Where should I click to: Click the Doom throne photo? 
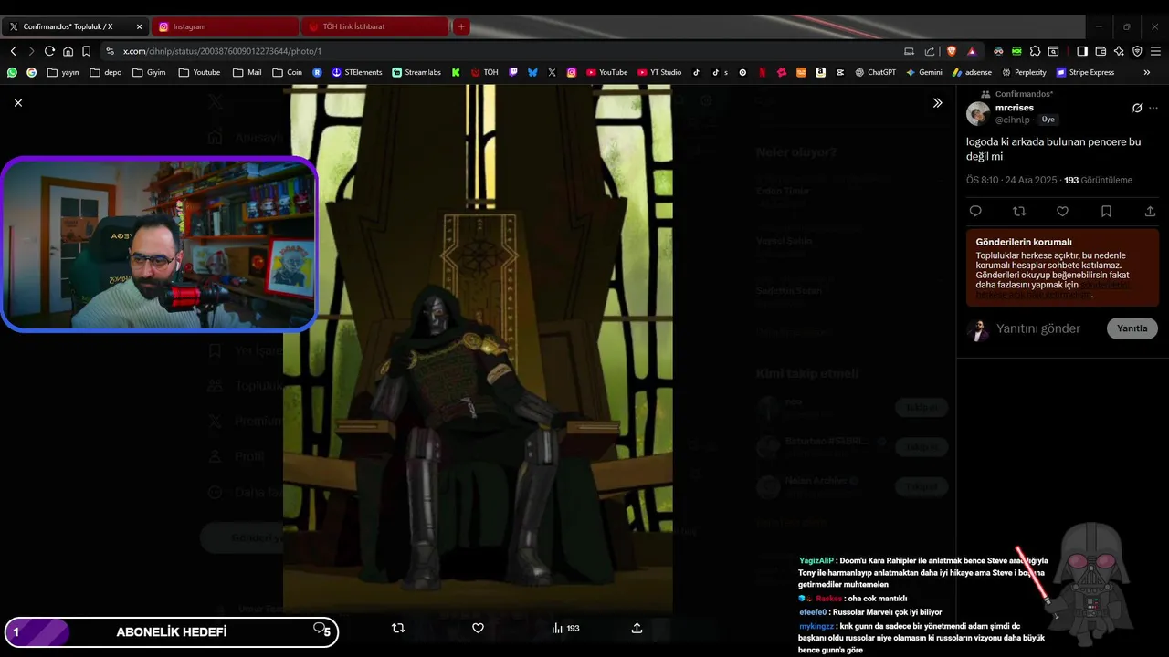tap(478, 347)
